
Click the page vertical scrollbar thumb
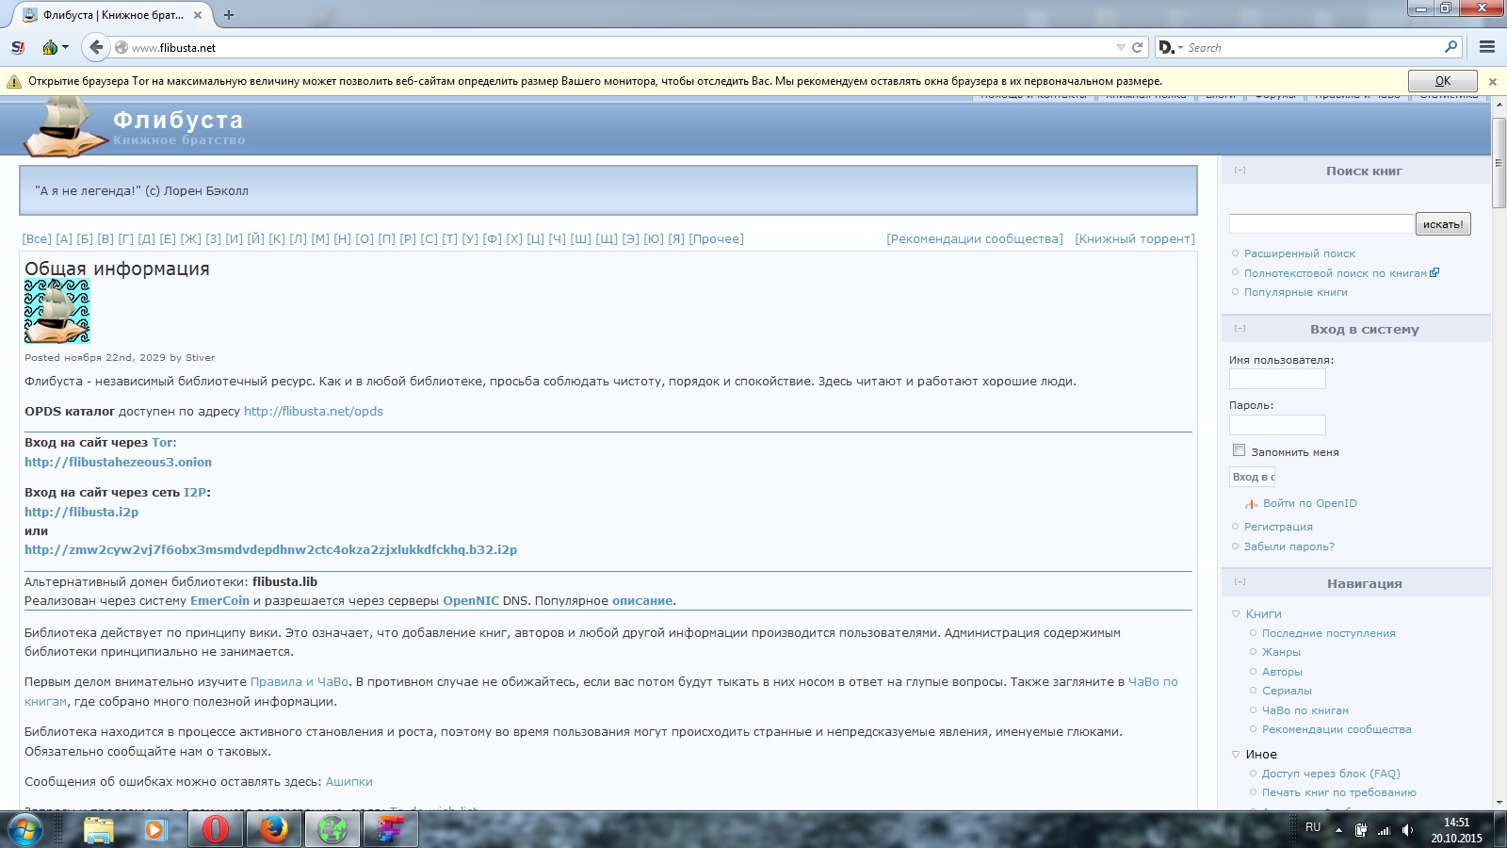(1499, 162)
